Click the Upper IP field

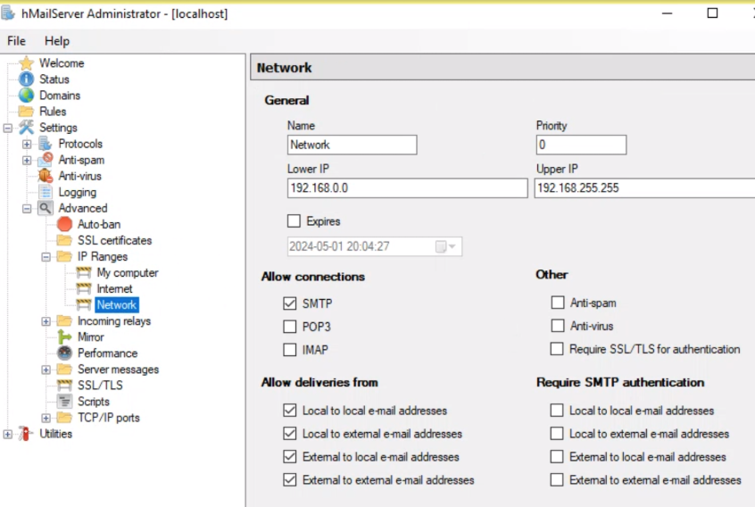pyautogui.click(x=644, y=187)
